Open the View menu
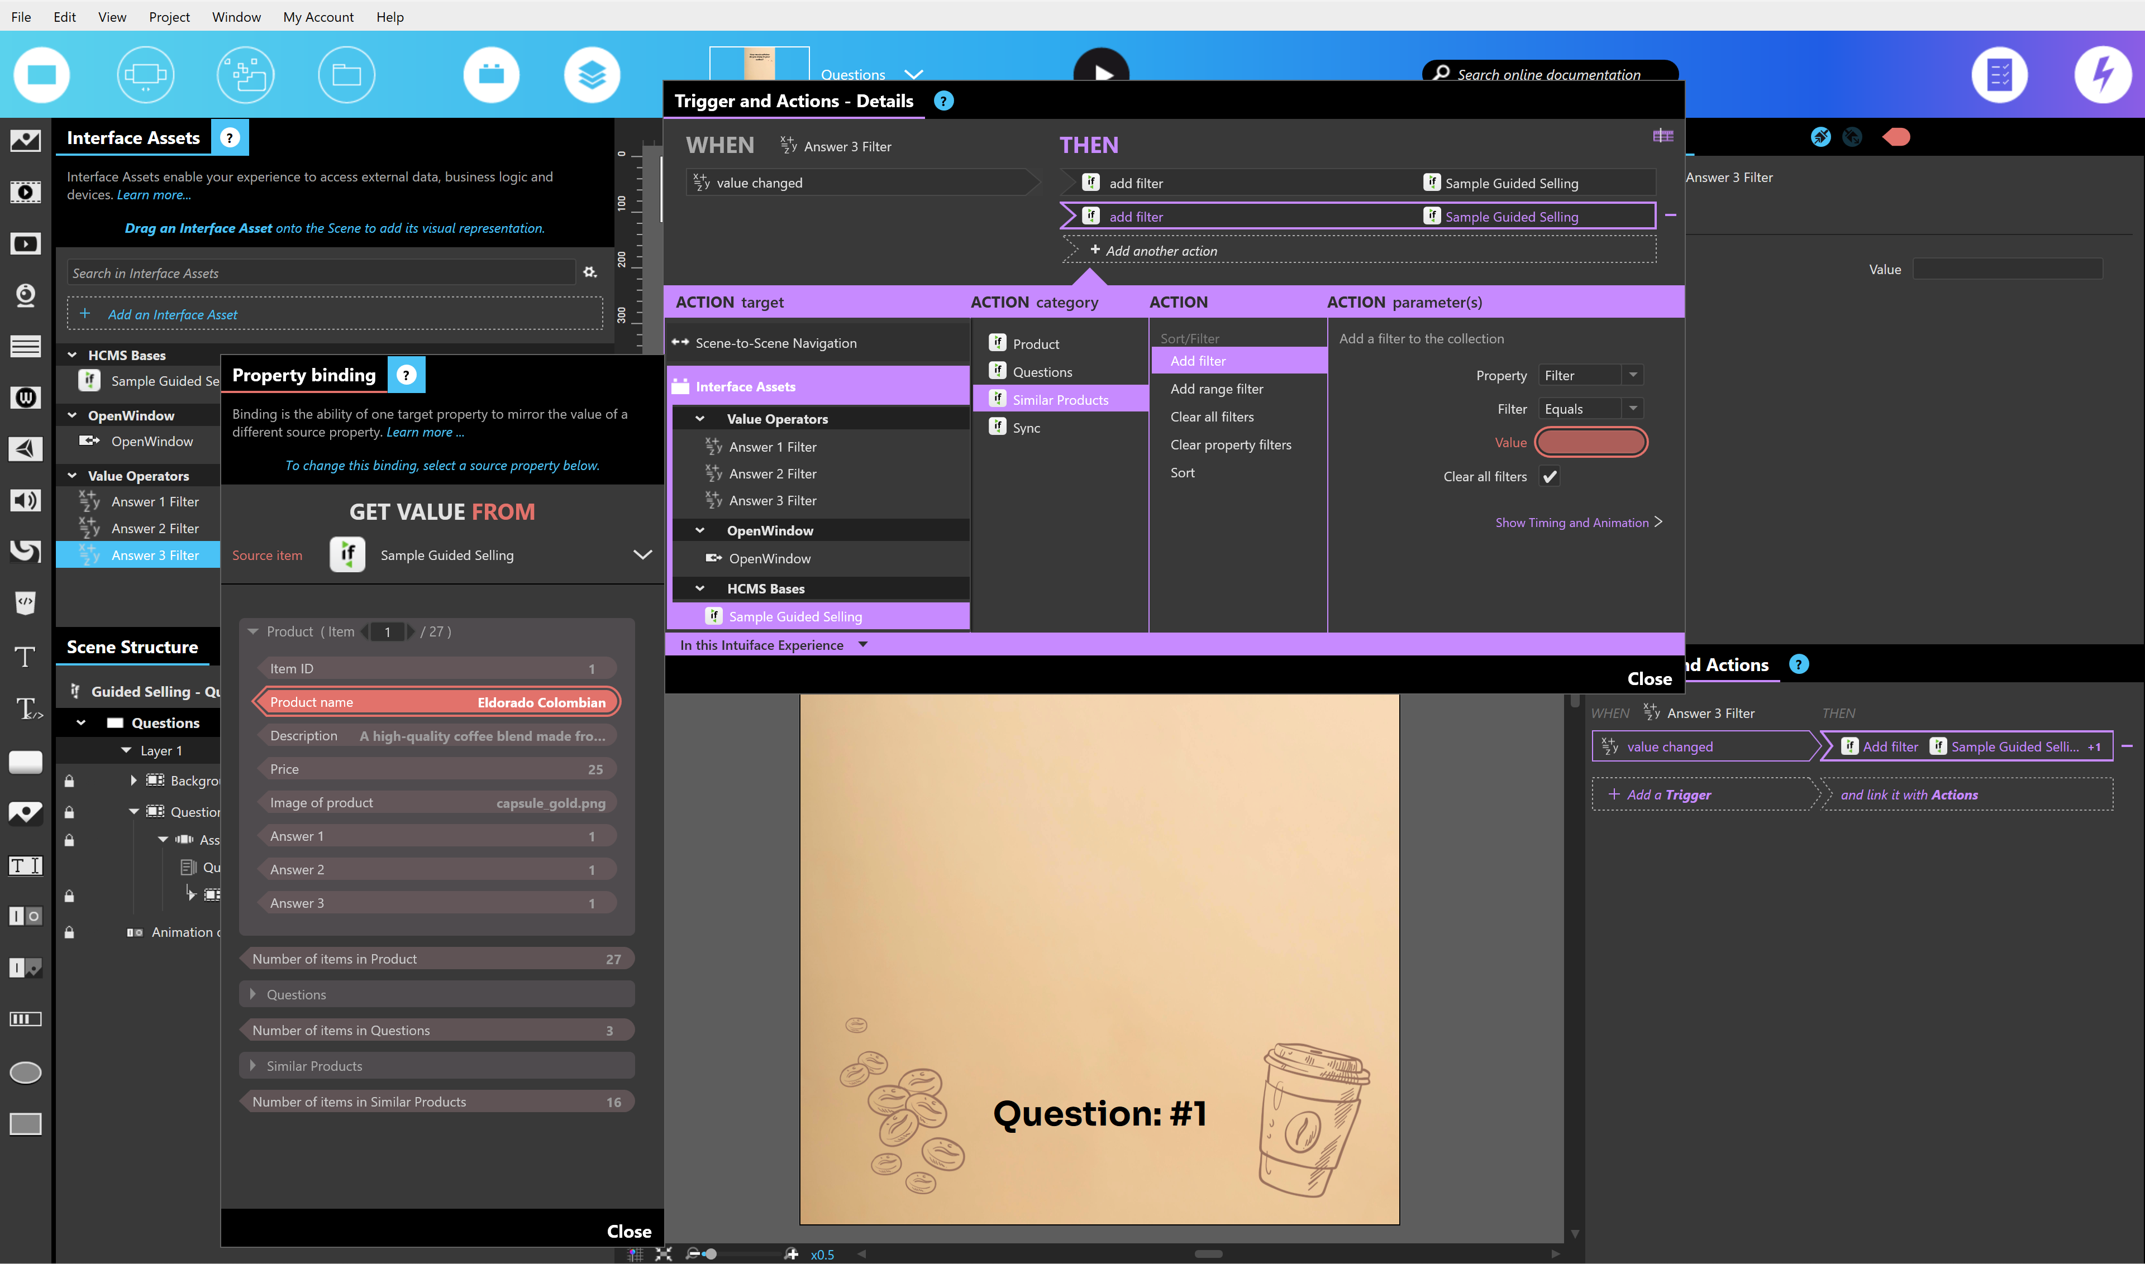The image size is (2145, 1264). [x=112, y=17]
